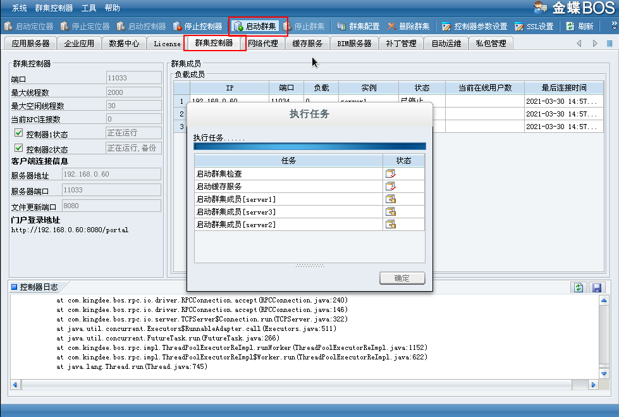Switch to the 企业应用 tab

79,43
